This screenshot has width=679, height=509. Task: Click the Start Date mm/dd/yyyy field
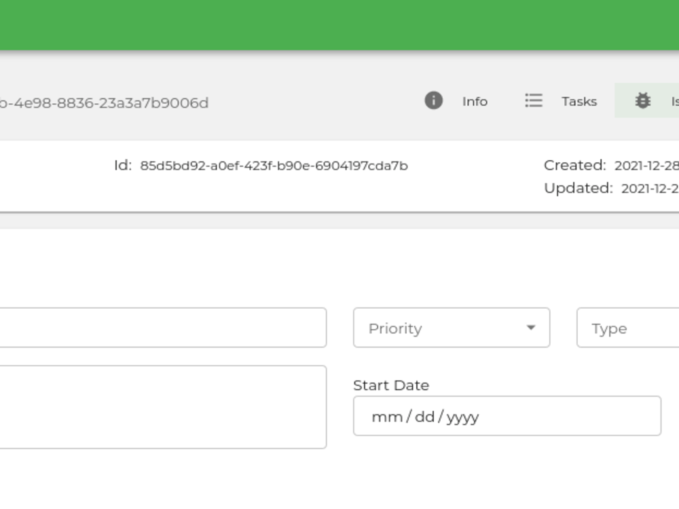(x=507, y=416)
